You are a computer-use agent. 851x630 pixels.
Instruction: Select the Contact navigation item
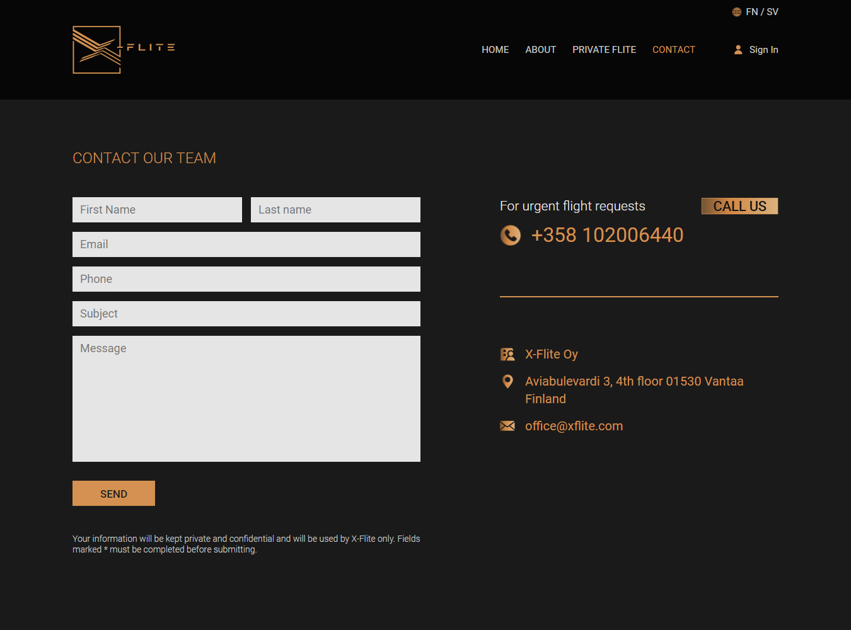[x=673, y=50]
